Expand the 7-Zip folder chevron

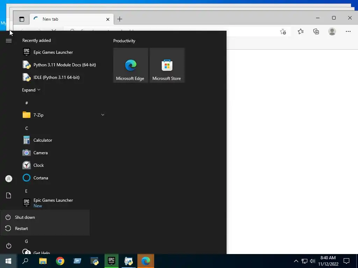pyautogui.click(x=103, y=115)
